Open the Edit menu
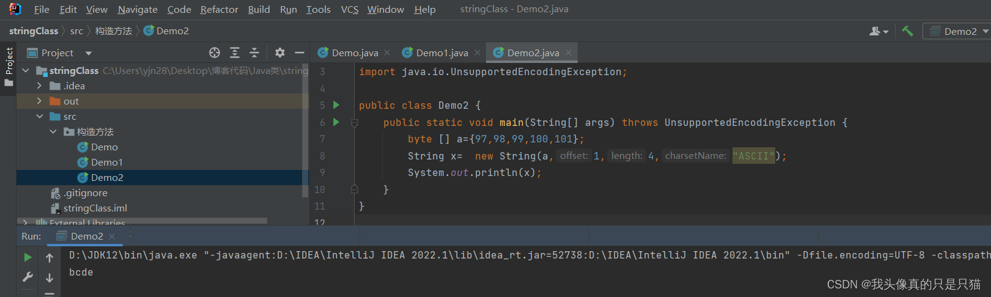Image resolution: width=991 pixels, height=297 pixels. point(68,9)
